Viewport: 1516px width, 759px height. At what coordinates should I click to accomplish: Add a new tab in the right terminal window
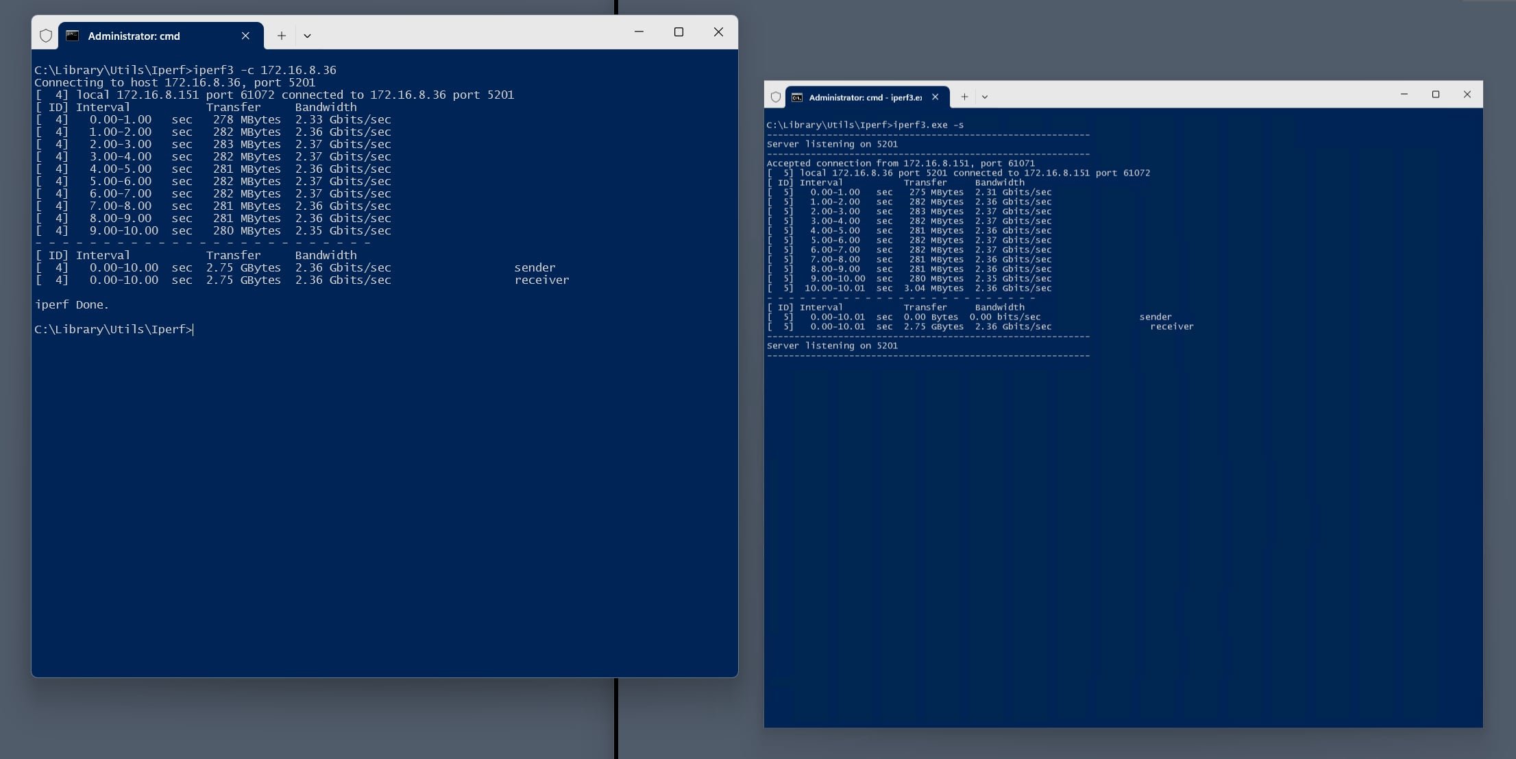click(x=964, y=97)
